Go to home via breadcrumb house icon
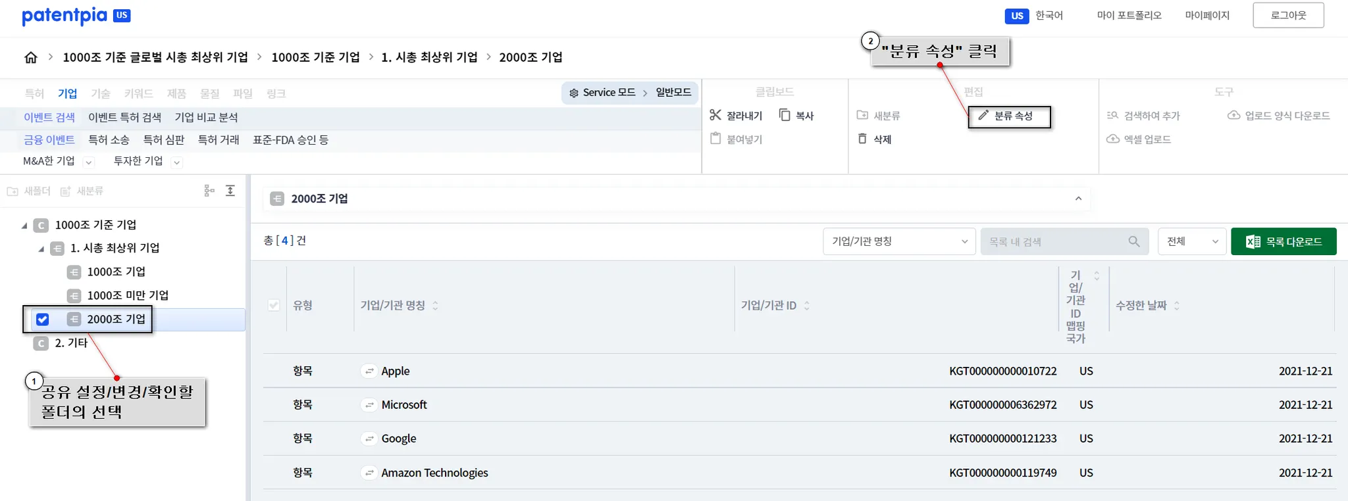1348x501 pixels. click(31, 57)
